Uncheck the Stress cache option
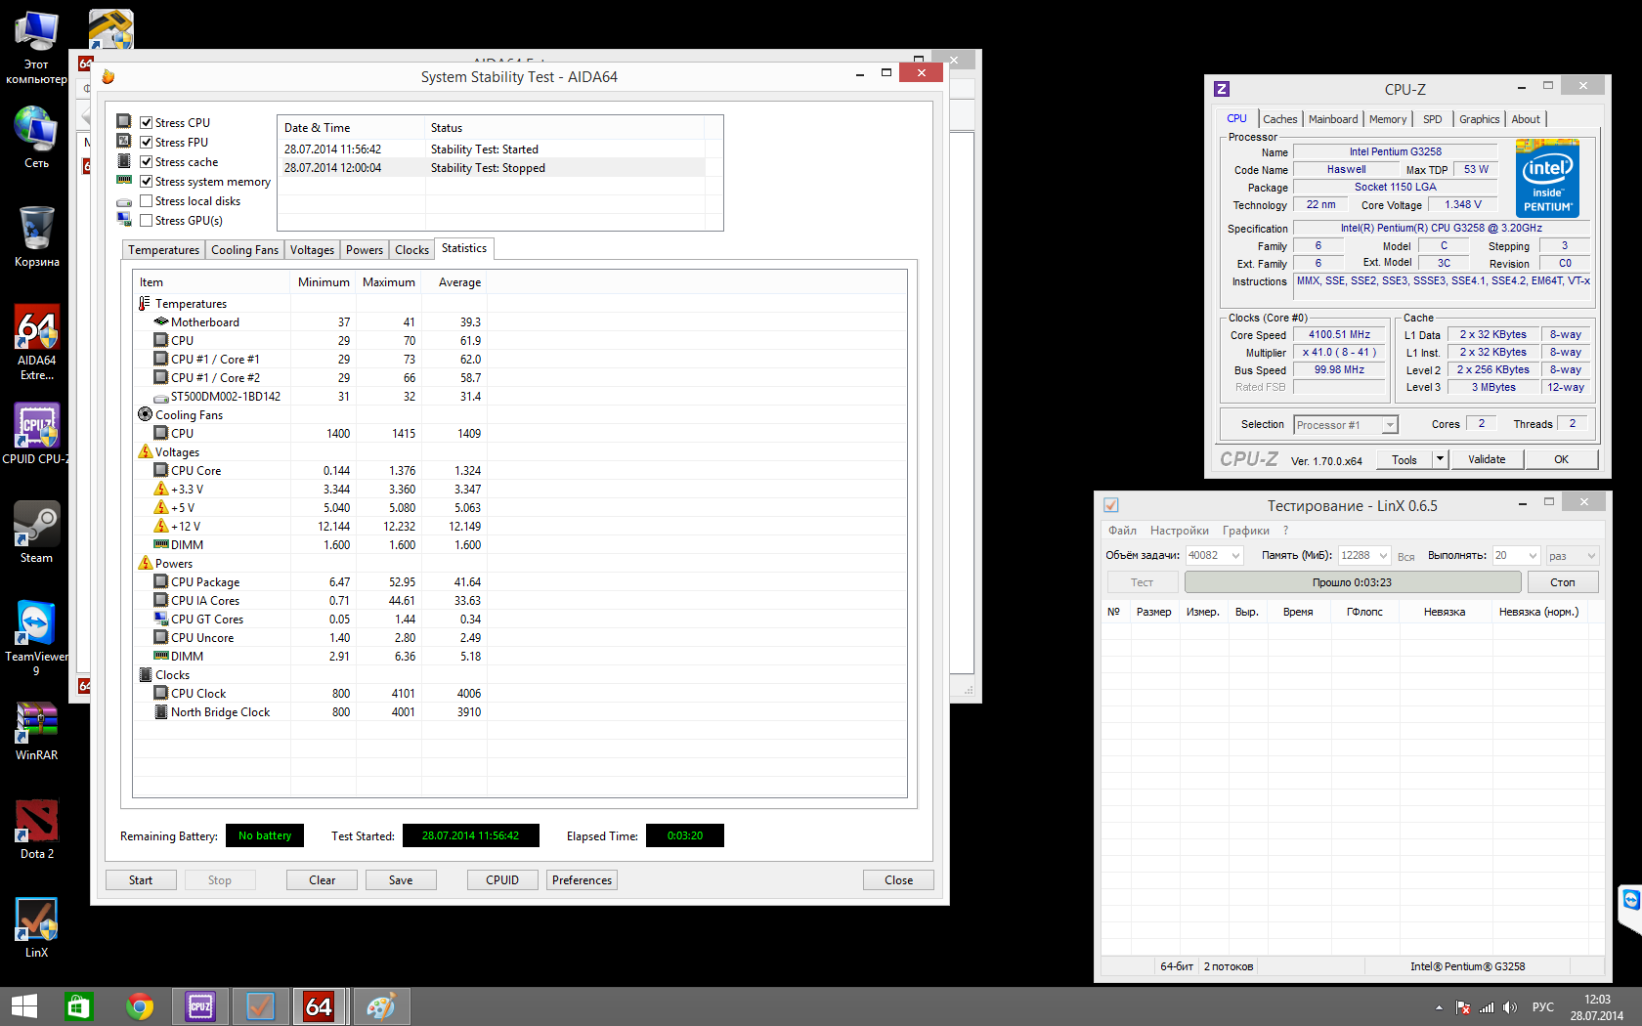Viewport: 1642px width, 1026px height. (147, 162)
